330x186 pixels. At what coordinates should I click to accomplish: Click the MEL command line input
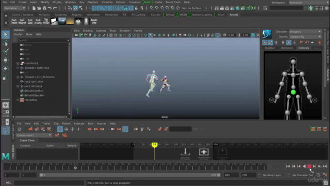click(49, 183)
